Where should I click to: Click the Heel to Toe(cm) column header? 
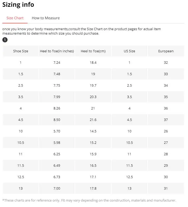point(93,51)
